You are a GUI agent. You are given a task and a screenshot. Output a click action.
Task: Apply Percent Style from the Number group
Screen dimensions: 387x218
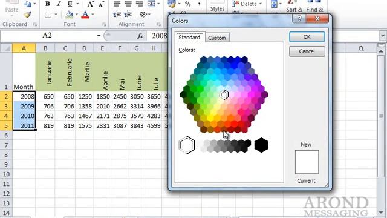188,4
